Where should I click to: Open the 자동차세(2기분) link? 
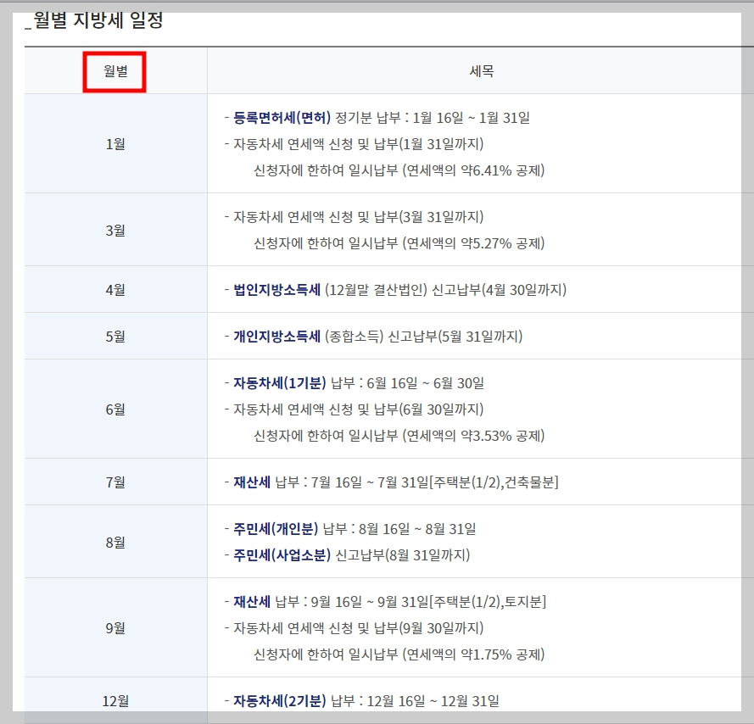point(280,701)
